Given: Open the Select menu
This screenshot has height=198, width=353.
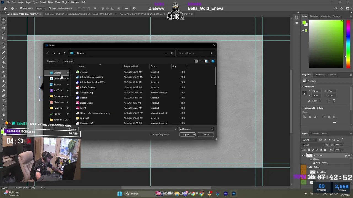Looking at the screenshot, I should pos(43,2).
